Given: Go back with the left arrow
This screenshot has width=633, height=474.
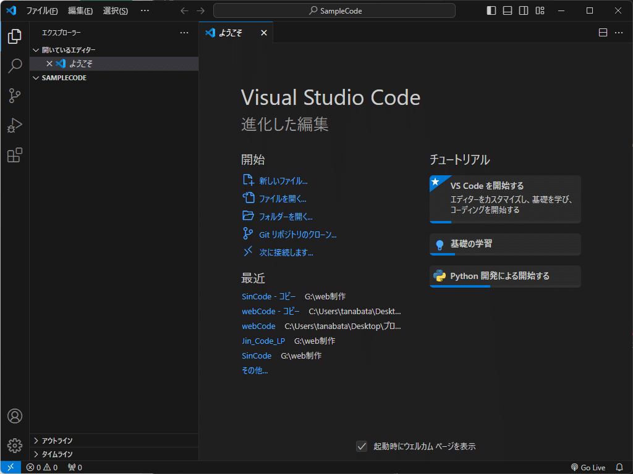Looking at the screenshot, I should pos(184,10).
